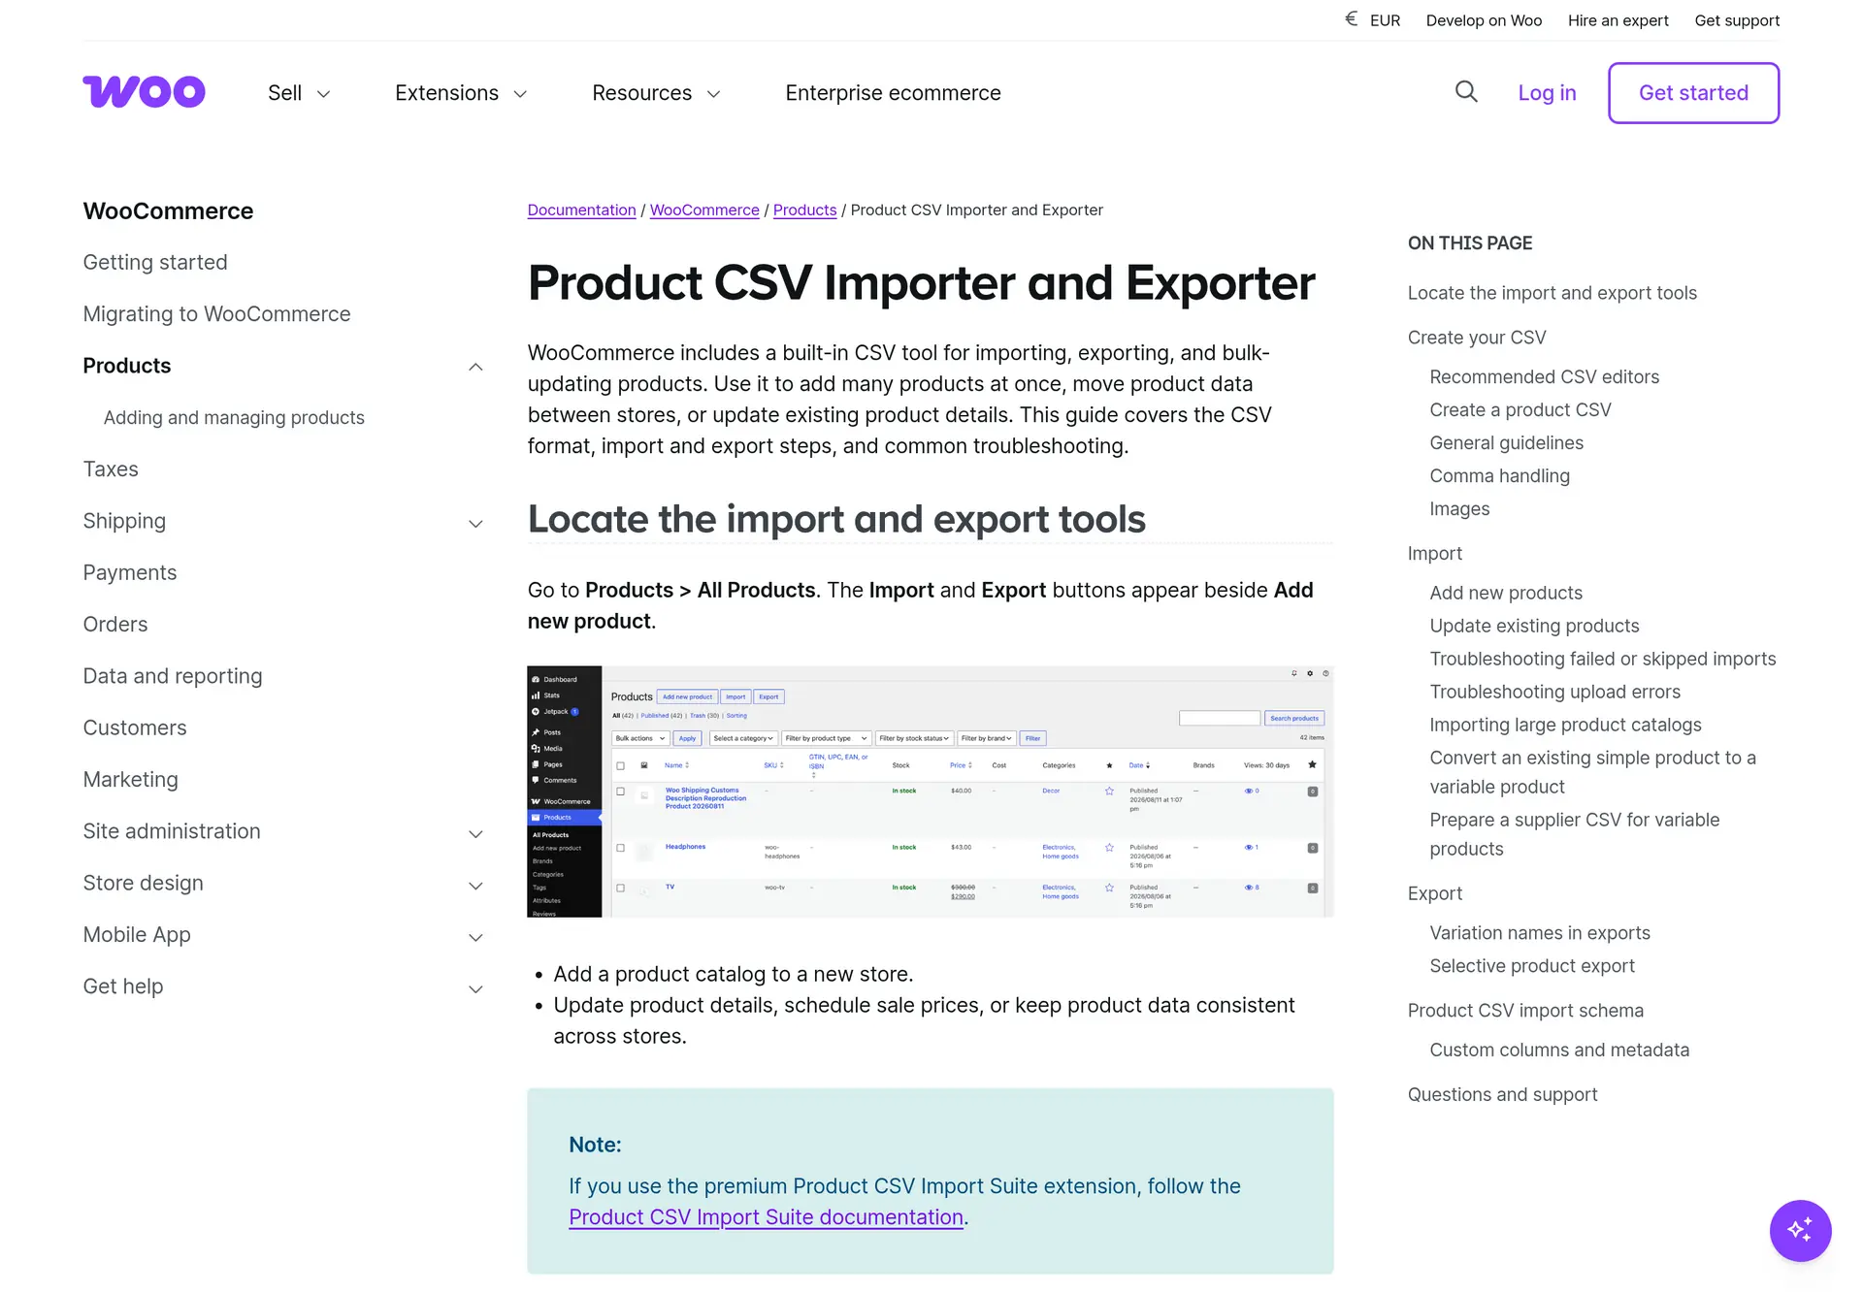1863x1293 pixels.
Task: Open Migrating to WooCommerce in sidebar
Action: point(216,313)
